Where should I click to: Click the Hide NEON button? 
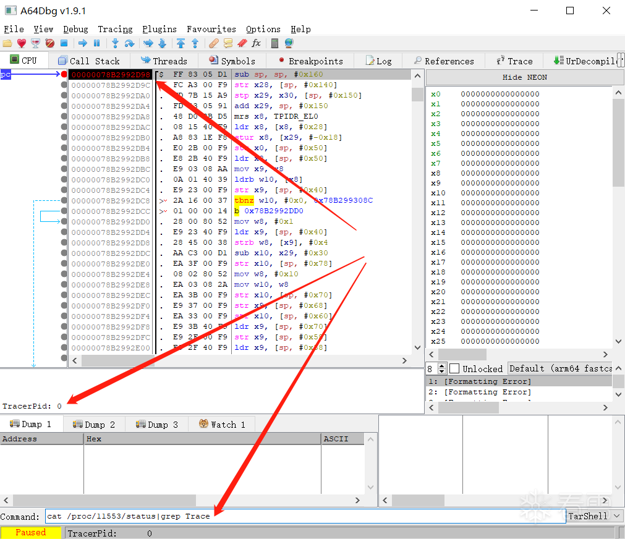525,77
